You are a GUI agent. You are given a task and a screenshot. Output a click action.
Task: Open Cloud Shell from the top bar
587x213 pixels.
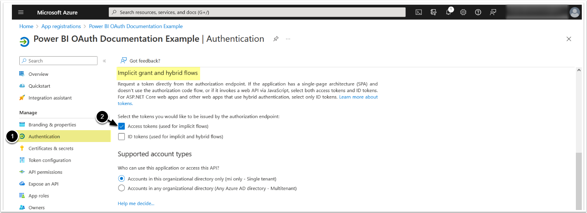(x=418, y=12)
